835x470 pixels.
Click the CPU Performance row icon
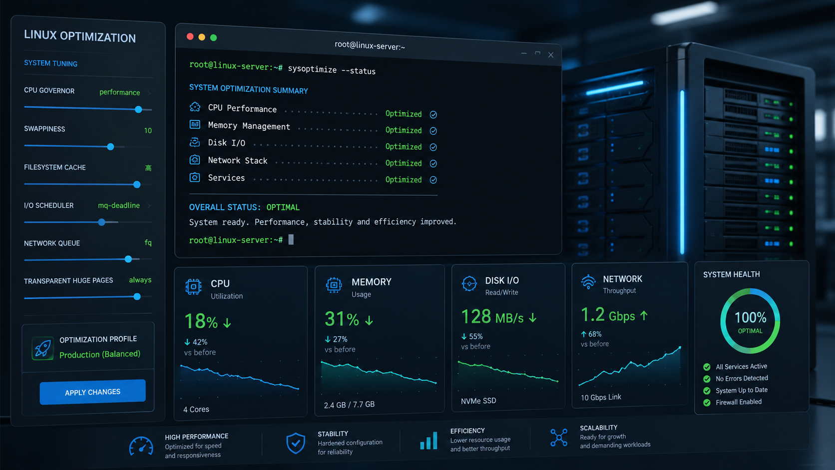tap(195, 107)
